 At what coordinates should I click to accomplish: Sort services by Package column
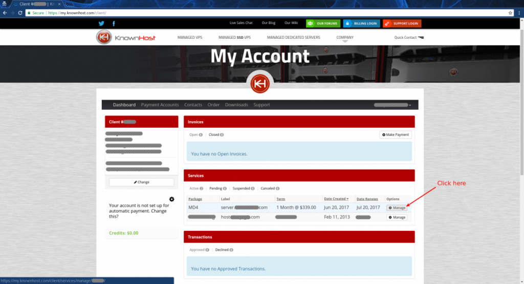click(x=195, y=199)
